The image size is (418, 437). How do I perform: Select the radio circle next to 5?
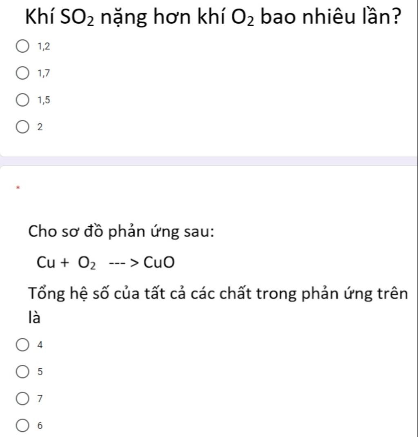[22, 372]
